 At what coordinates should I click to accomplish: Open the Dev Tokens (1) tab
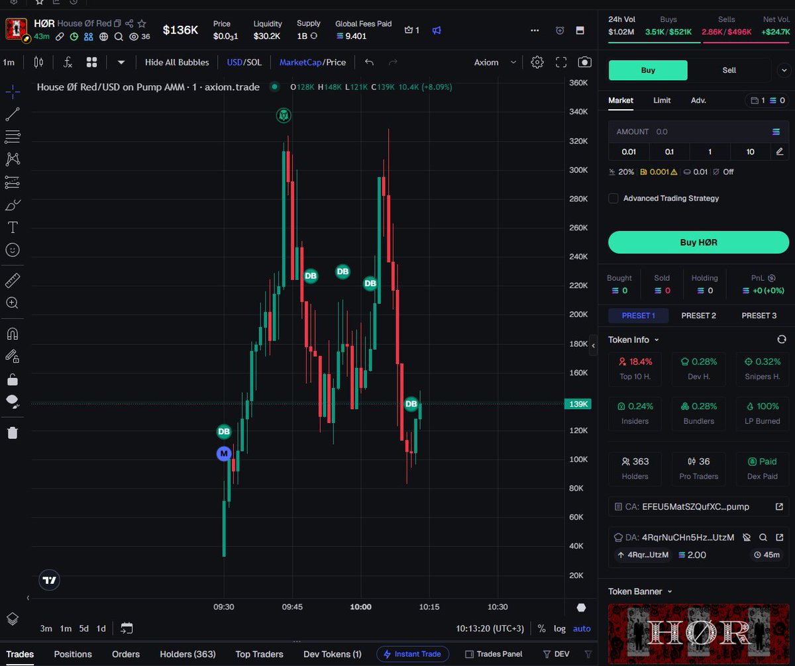[333, 654]
